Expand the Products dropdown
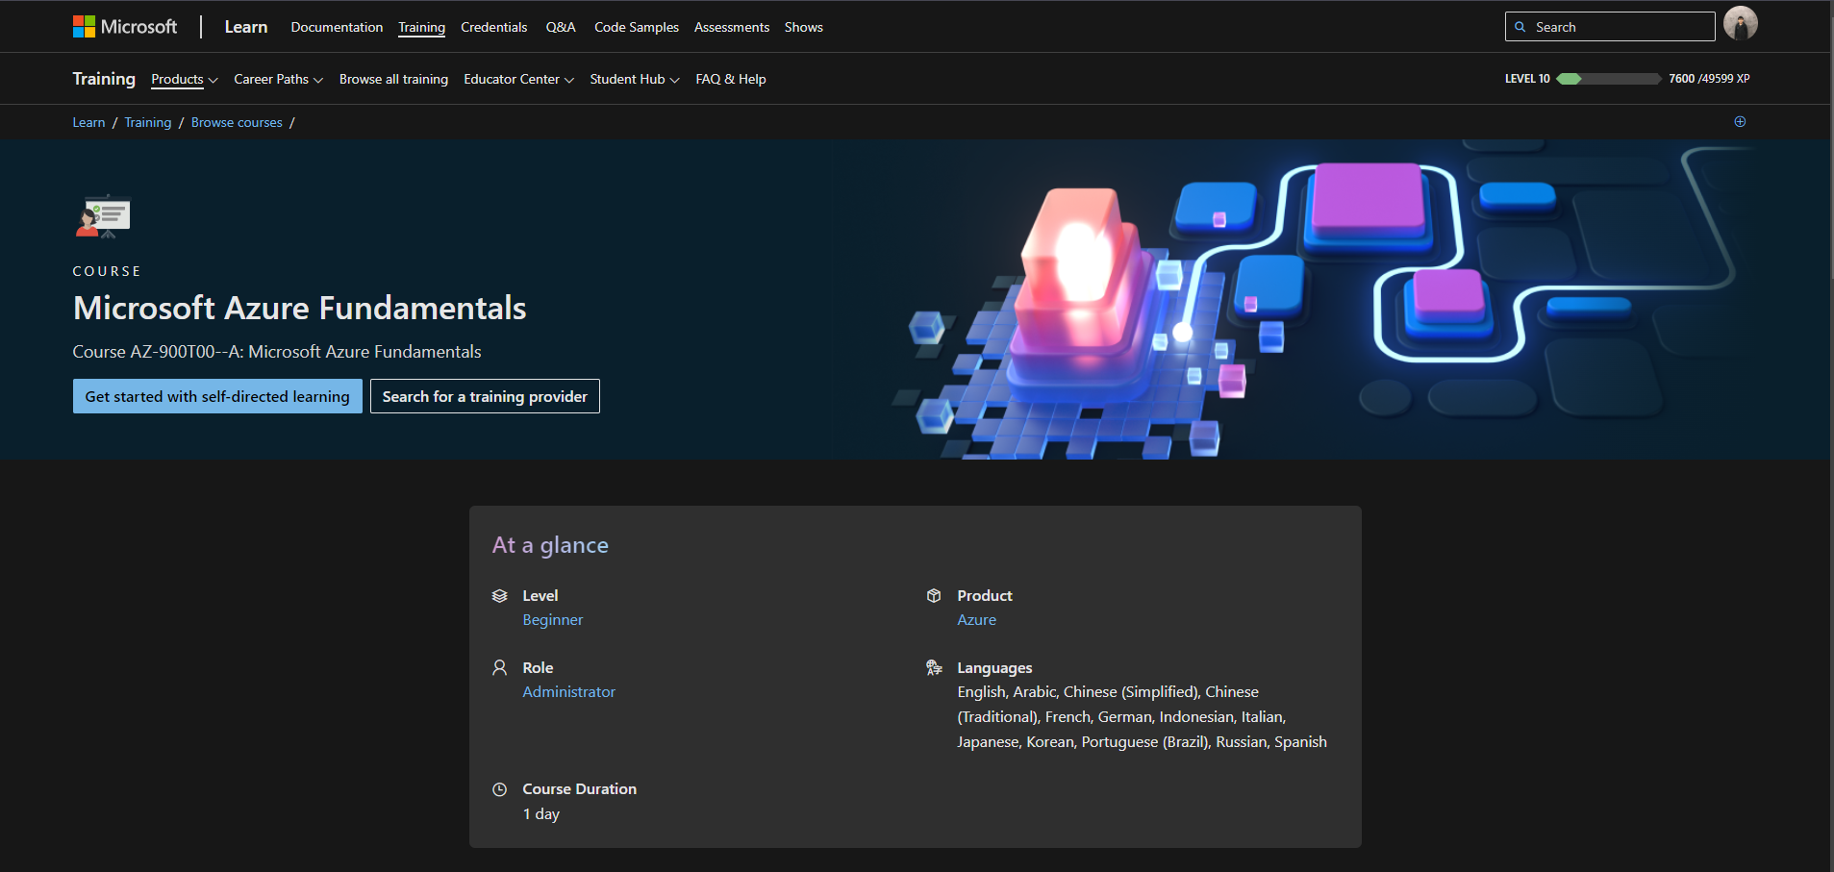This screenshot has width=1834, height=872. pyautogui.click(x=185, y=79)
